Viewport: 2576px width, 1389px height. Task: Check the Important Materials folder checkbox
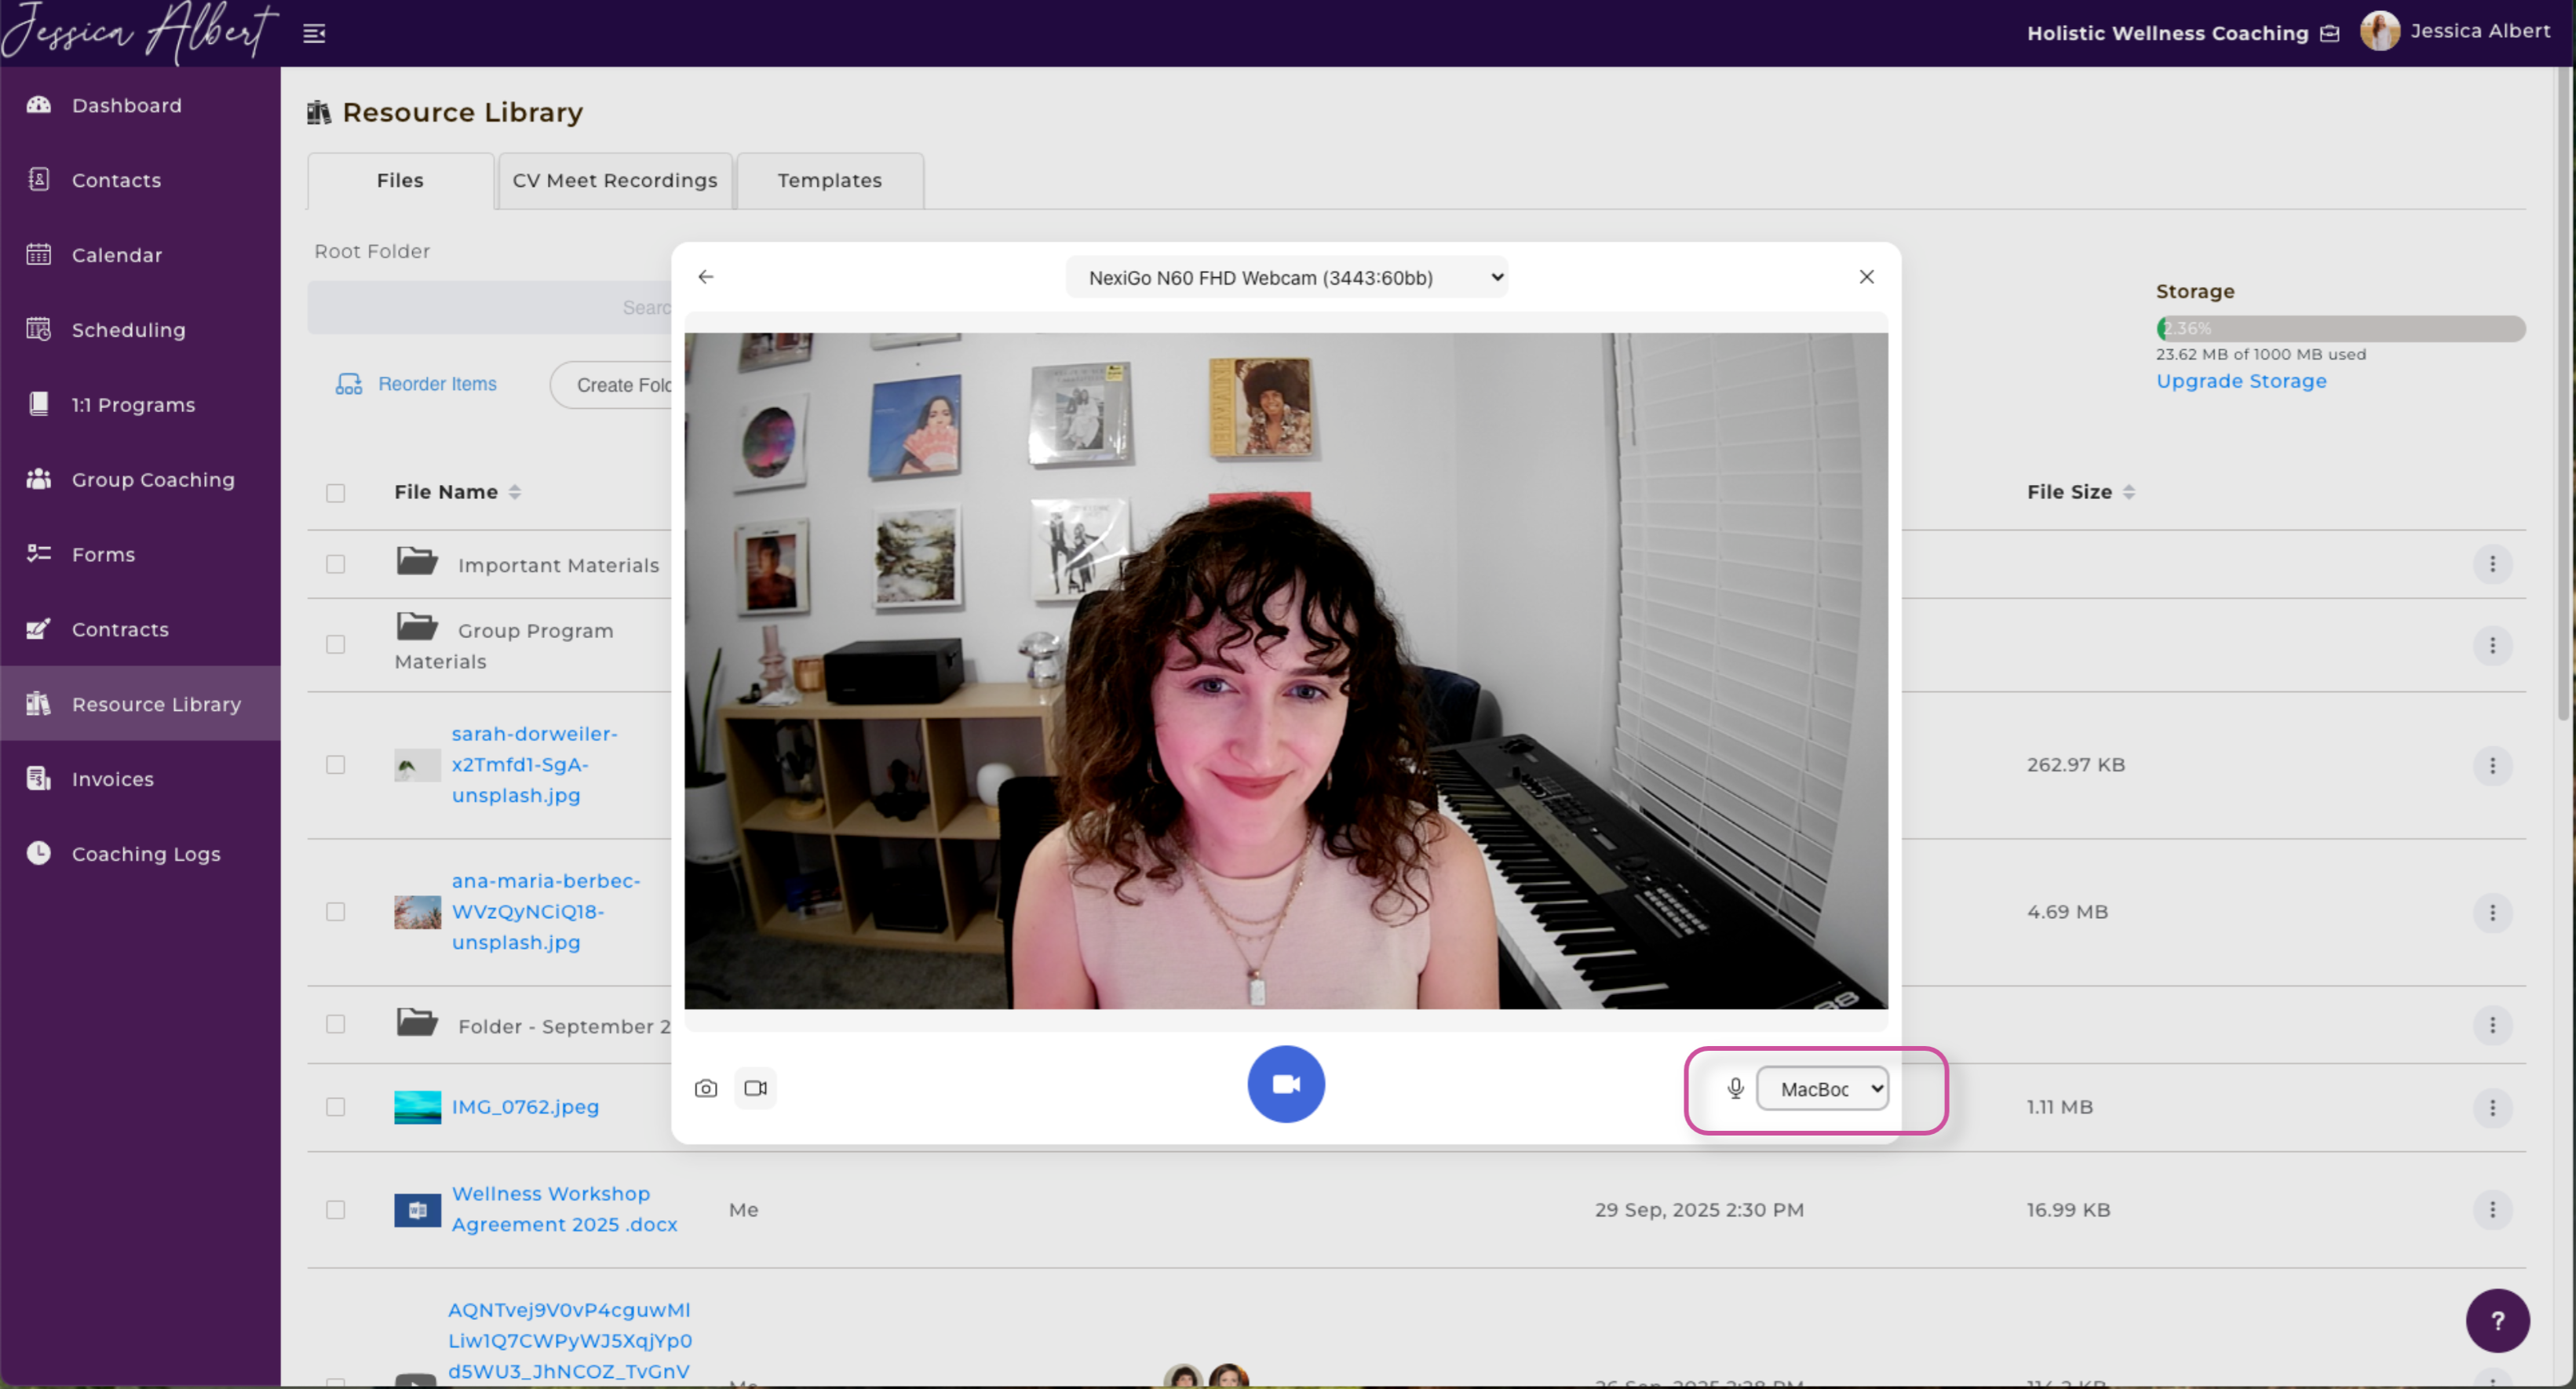pos(336,565)
